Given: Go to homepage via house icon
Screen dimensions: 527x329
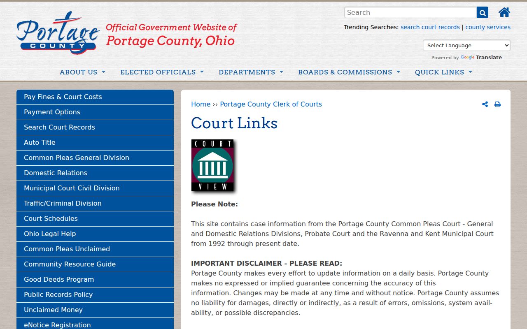Looking at the screenshot, I should (504, 12).
